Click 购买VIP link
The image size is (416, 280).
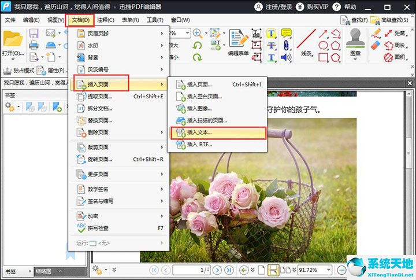[312, 7]
